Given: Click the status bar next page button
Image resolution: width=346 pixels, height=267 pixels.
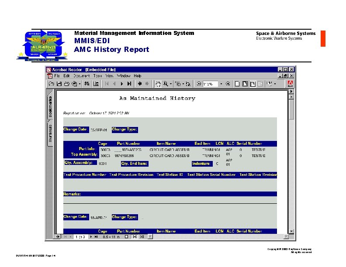Looking at the screenshot, I should [x=91, y=237].
